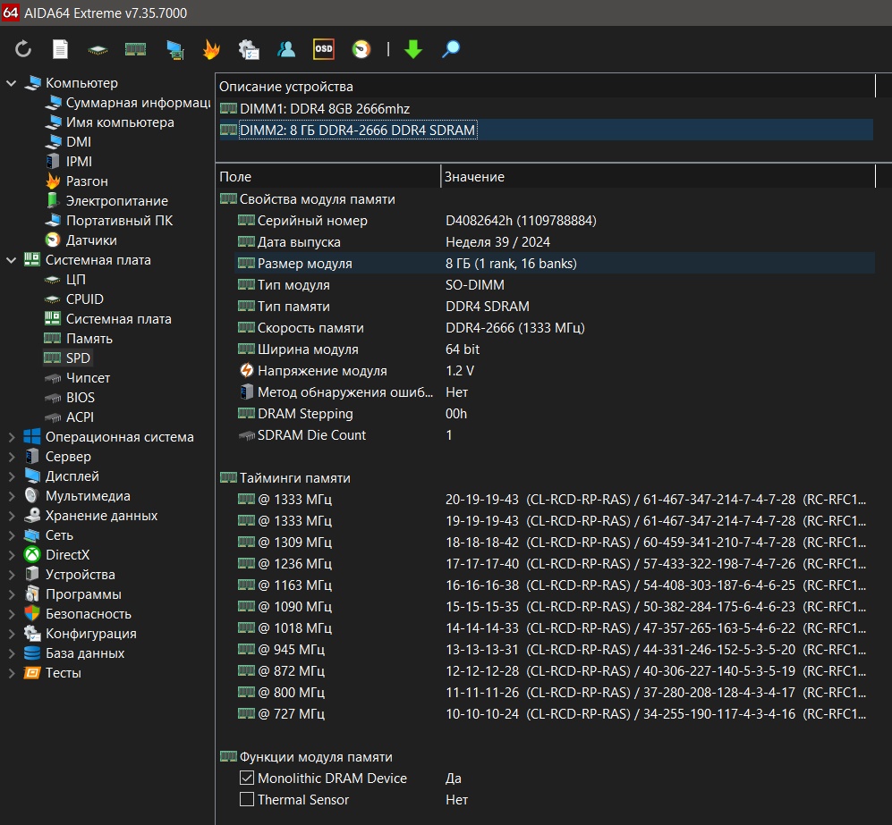
Task: Click the user account toolbar icon
Action: click(x=286, y=49)
